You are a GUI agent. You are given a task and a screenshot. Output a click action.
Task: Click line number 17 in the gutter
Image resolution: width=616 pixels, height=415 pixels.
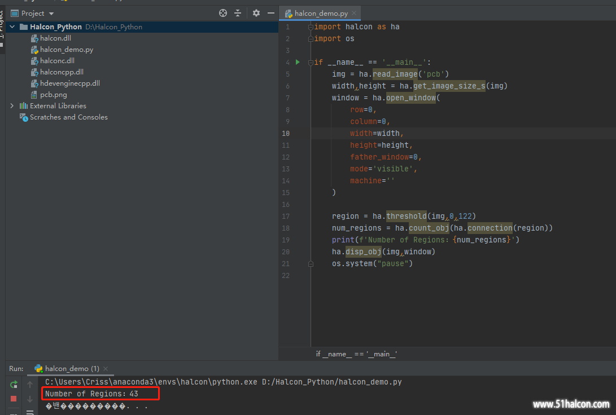pos(286,216)
